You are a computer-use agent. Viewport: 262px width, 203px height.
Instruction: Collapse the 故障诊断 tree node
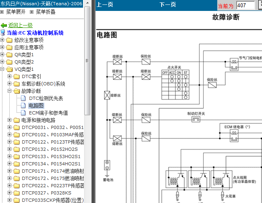click(10, 91)
